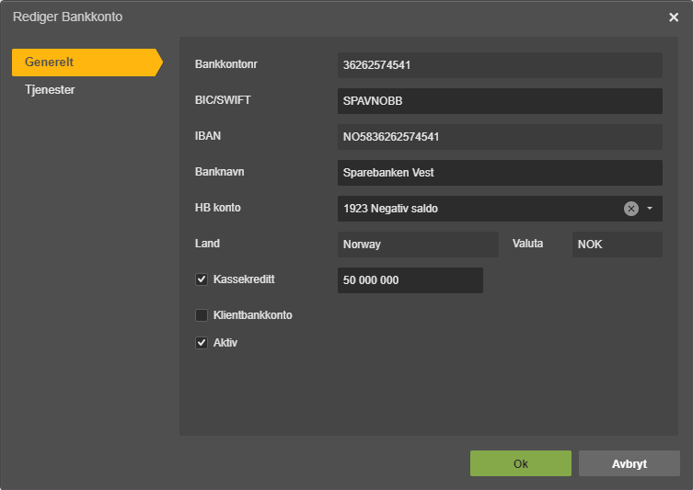The image size is (693, 490).
Task: Uncheck the Aktiv checkbox
Action: point(202,343)
